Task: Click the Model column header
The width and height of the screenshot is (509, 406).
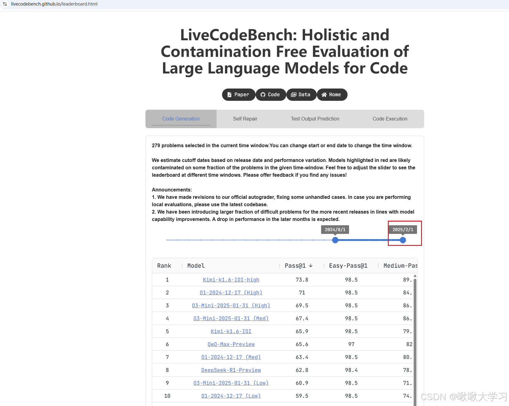Action: [x=196, y=266]
